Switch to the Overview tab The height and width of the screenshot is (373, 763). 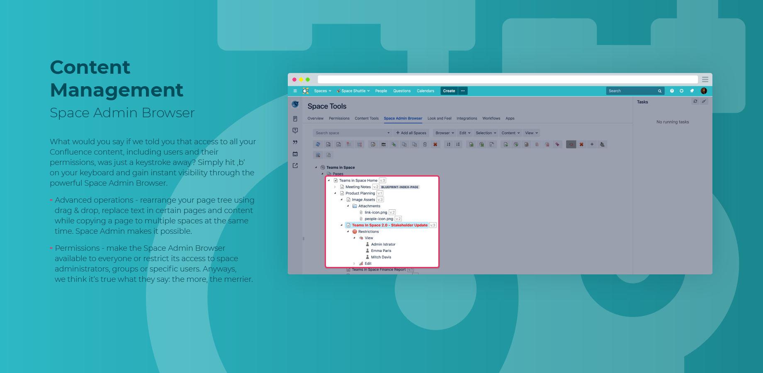(x=316, y=119)
